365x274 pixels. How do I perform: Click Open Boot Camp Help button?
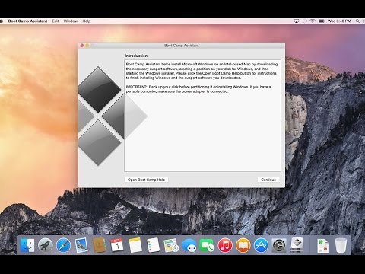(x=146, y=180)
